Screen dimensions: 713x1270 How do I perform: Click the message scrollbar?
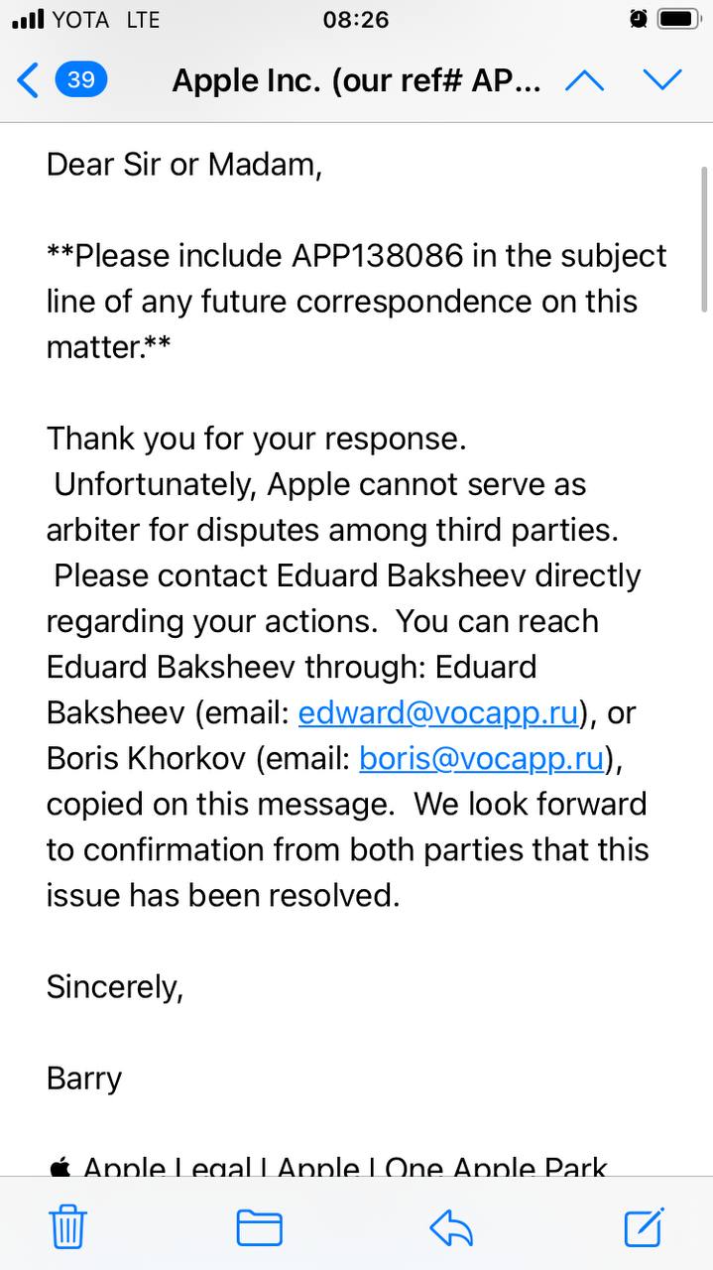703,238
